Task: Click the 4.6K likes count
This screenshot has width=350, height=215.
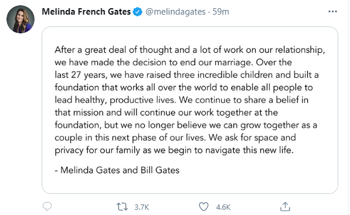Action: coord(223,207)
